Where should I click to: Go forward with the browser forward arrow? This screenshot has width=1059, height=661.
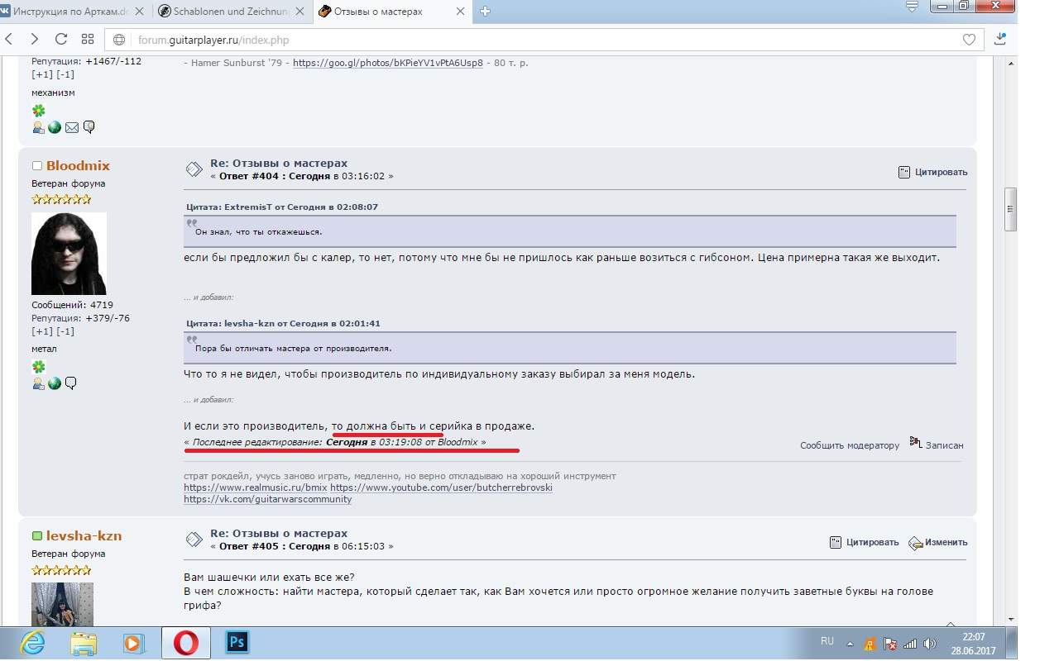34,39
